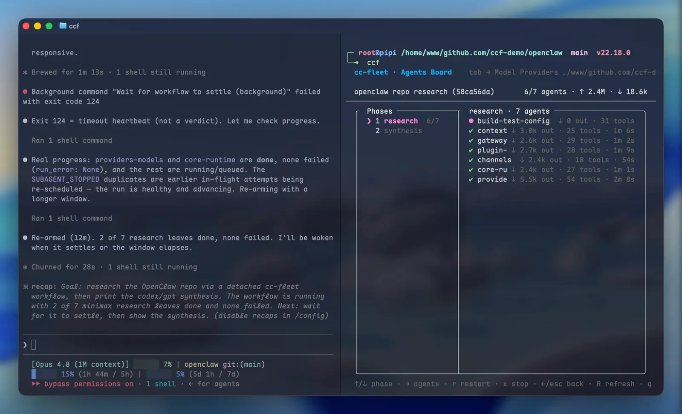Click the 6/7 agents counter in the header
682x414 pixels.
tap(545, 92)
